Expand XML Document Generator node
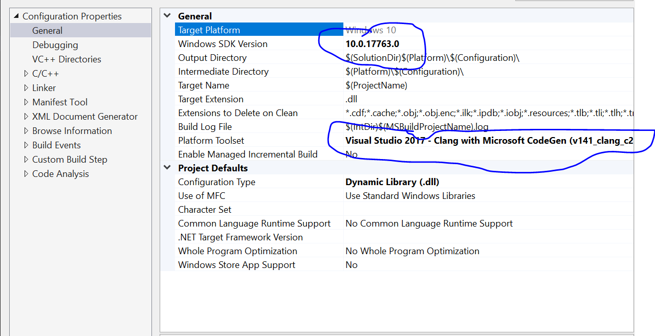This screenshot has height=336, width=655. (27, 117)
